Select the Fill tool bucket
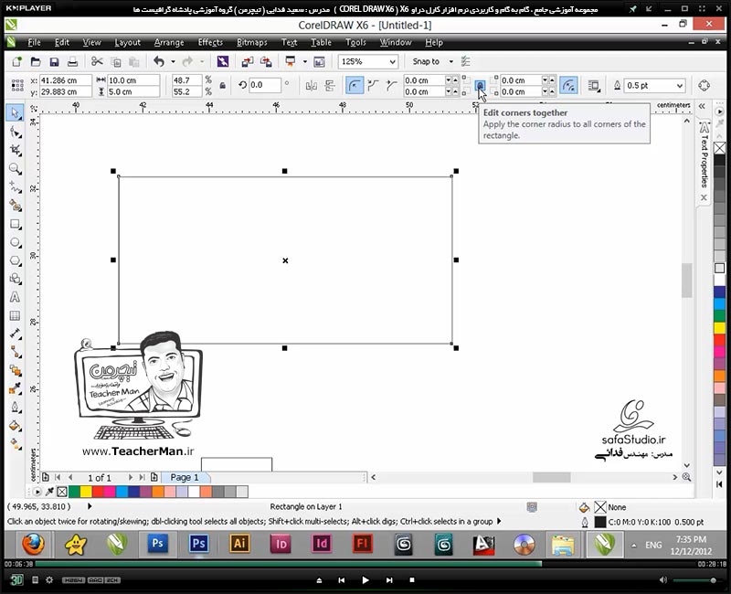This screenshot has width=731, height=594. pyautogui.click(x=16, y=425)
